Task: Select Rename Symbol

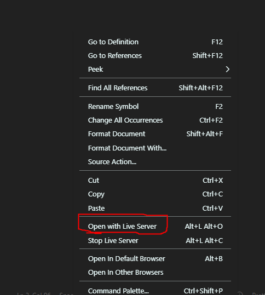Action: 155,107
